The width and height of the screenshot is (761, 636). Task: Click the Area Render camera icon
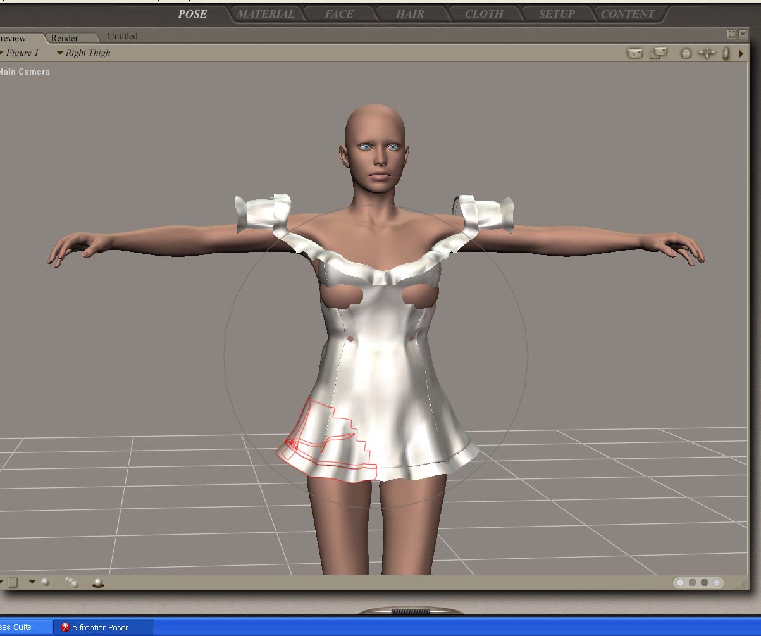click(659, 54)
